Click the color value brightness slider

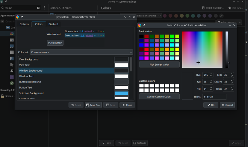[227, 49]
